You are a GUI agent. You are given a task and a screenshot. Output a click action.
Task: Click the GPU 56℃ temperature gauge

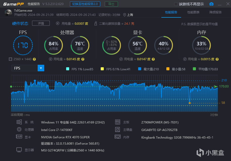point(138,45)
